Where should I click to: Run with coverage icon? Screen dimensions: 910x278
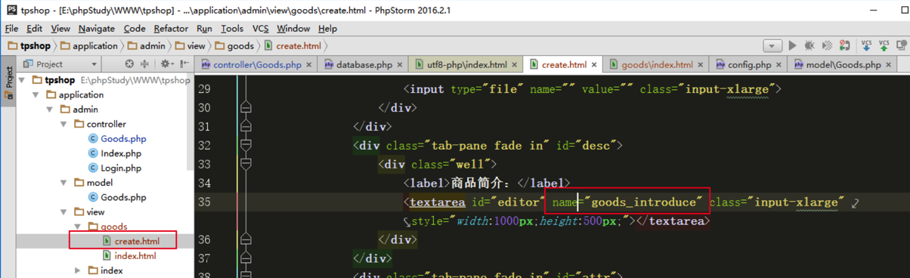coord(827,46)
